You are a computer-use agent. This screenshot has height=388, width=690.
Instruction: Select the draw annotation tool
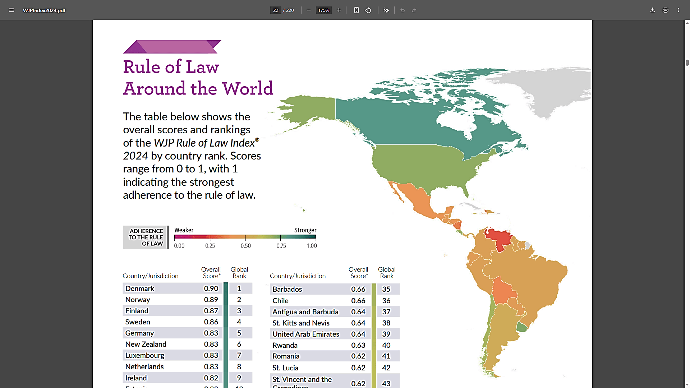tap(386, 10)
